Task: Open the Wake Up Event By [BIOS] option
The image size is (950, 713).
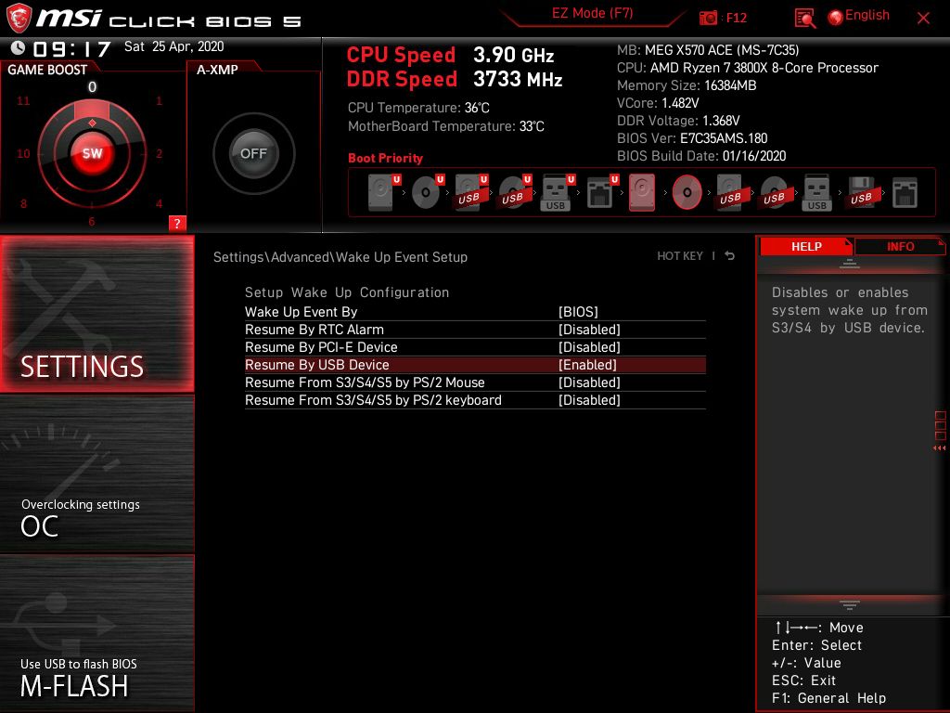Action: [x=475, y=312]
